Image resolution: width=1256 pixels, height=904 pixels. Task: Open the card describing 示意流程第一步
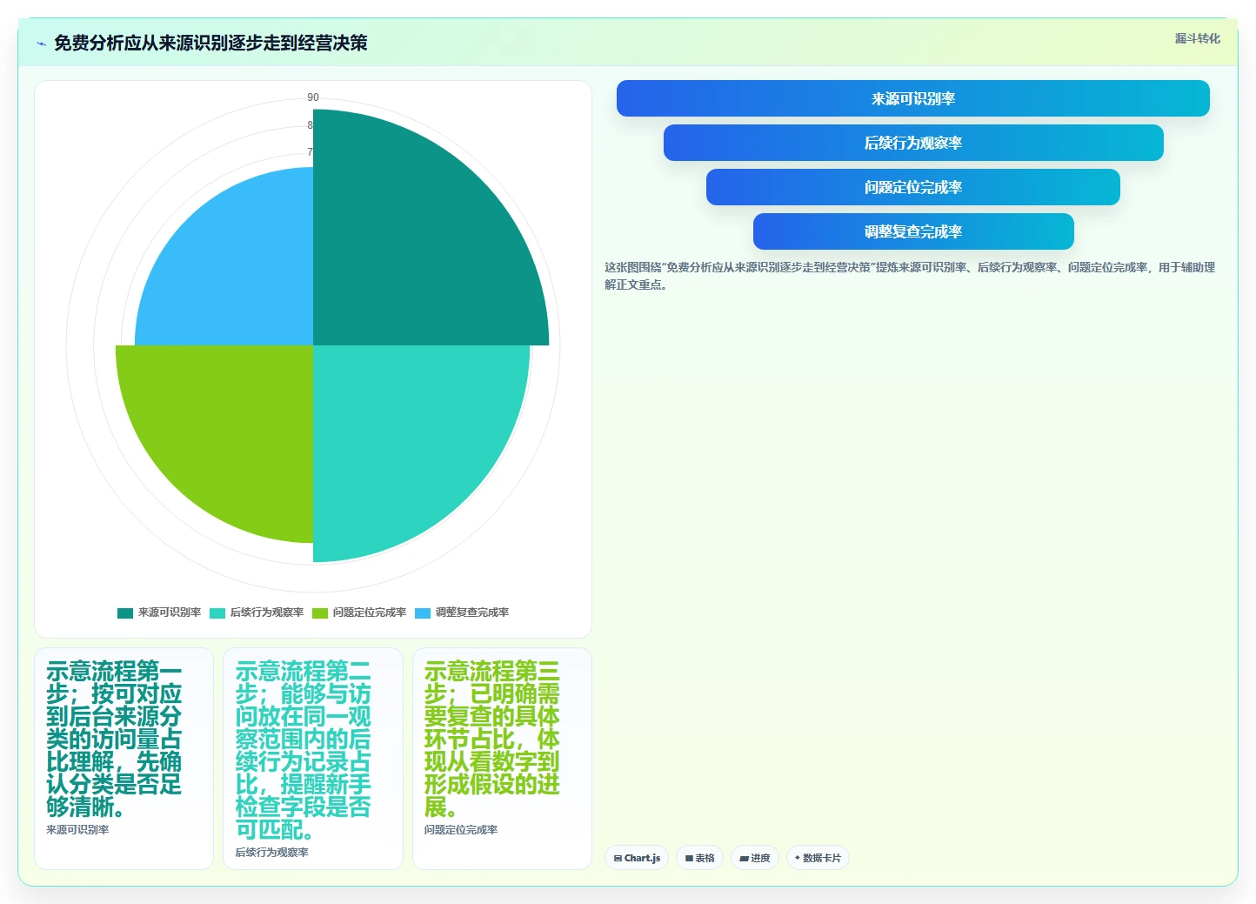click(124, 758)
